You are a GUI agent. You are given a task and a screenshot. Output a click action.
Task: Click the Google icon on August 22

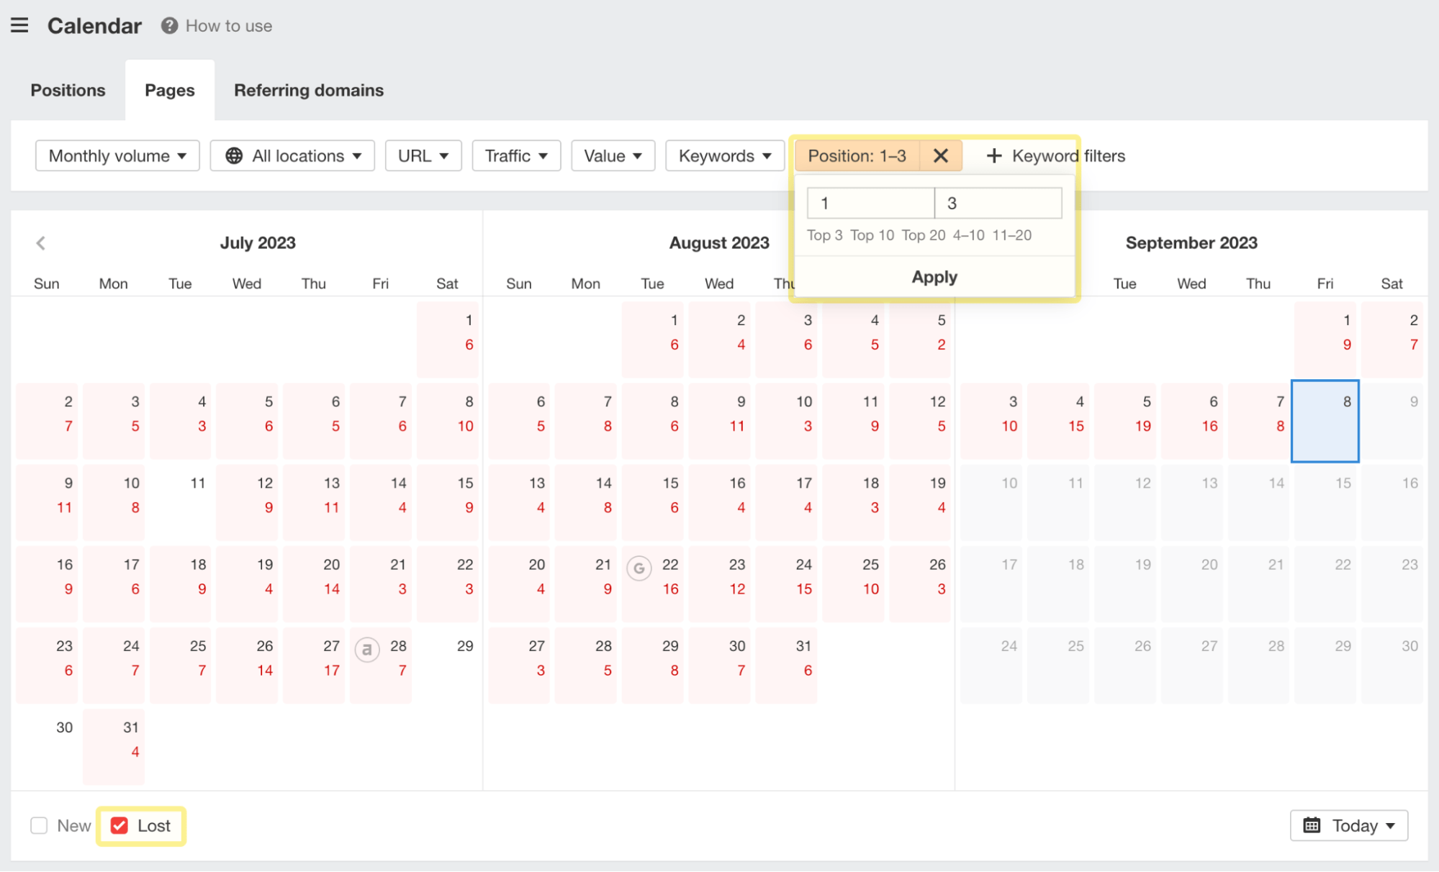[639, 568]
